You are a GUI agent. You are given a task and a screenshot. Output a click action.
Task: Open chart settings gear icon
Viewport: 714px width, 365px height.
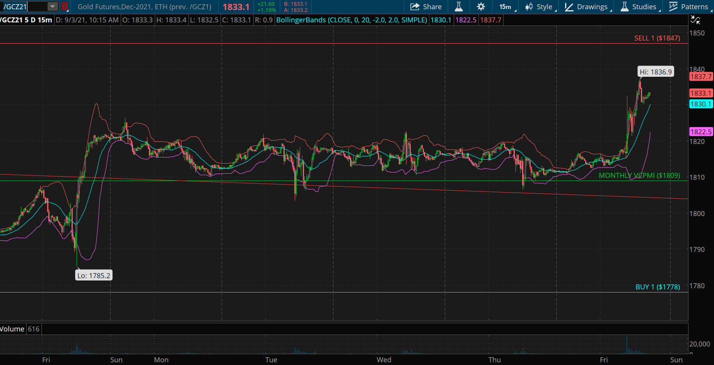click(481, 7)
